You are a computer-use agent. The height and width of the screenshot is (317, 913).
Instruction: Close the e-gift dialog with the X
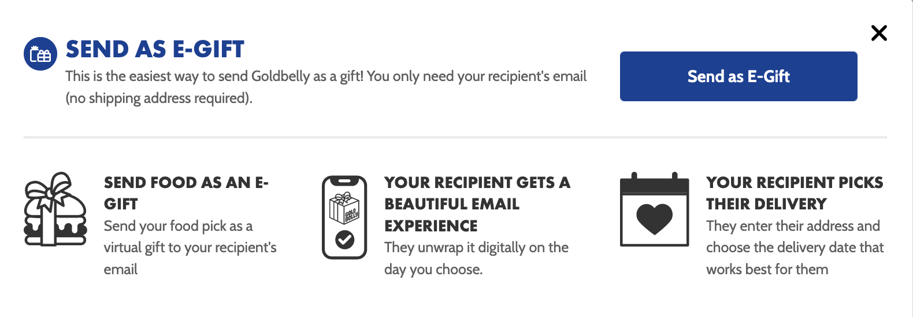(x=879, y=34)
